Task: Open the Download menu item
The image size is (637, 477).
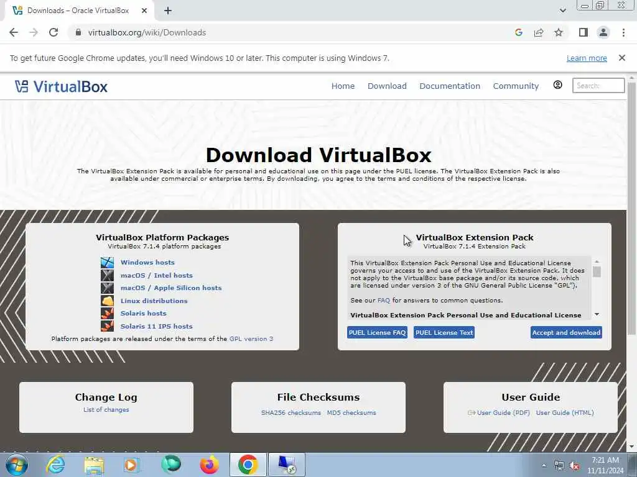Action: click(387, 86)
